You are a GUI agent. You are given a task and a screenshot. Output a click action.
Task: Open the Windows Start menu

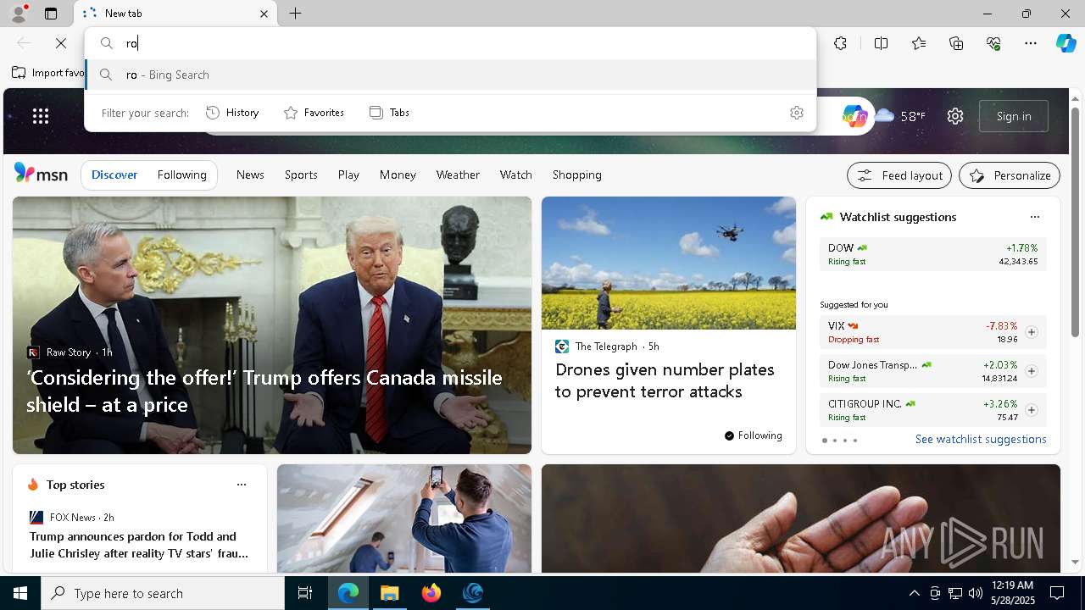click(x=20, y=593)
